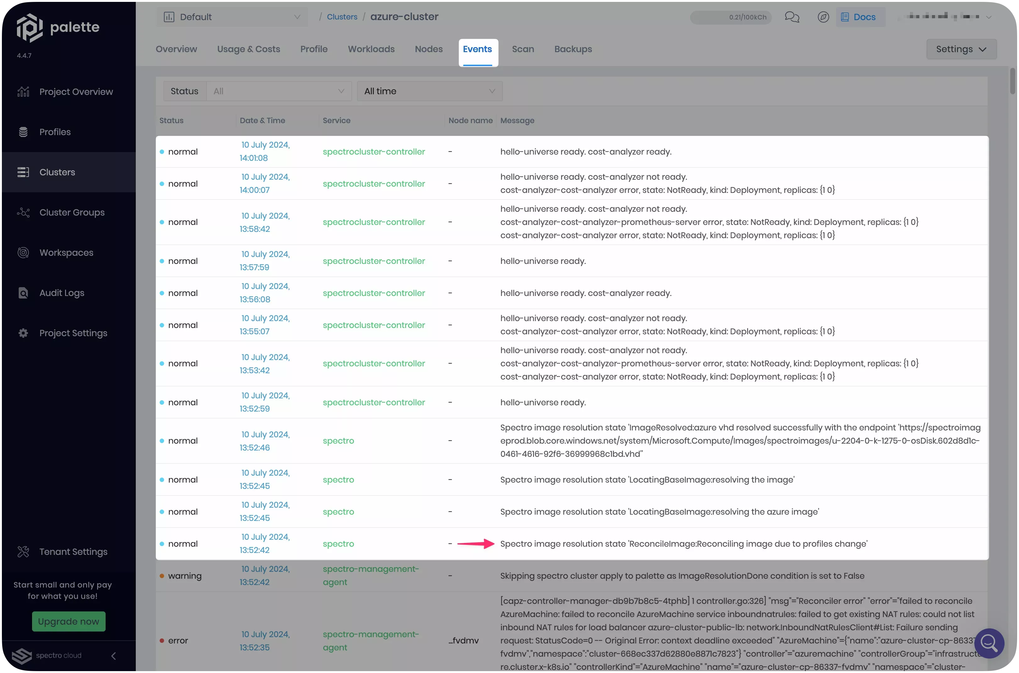Click the 4.4.7 version label
The width and height of the screenshot is (1019, 673).
click(24, 56)
